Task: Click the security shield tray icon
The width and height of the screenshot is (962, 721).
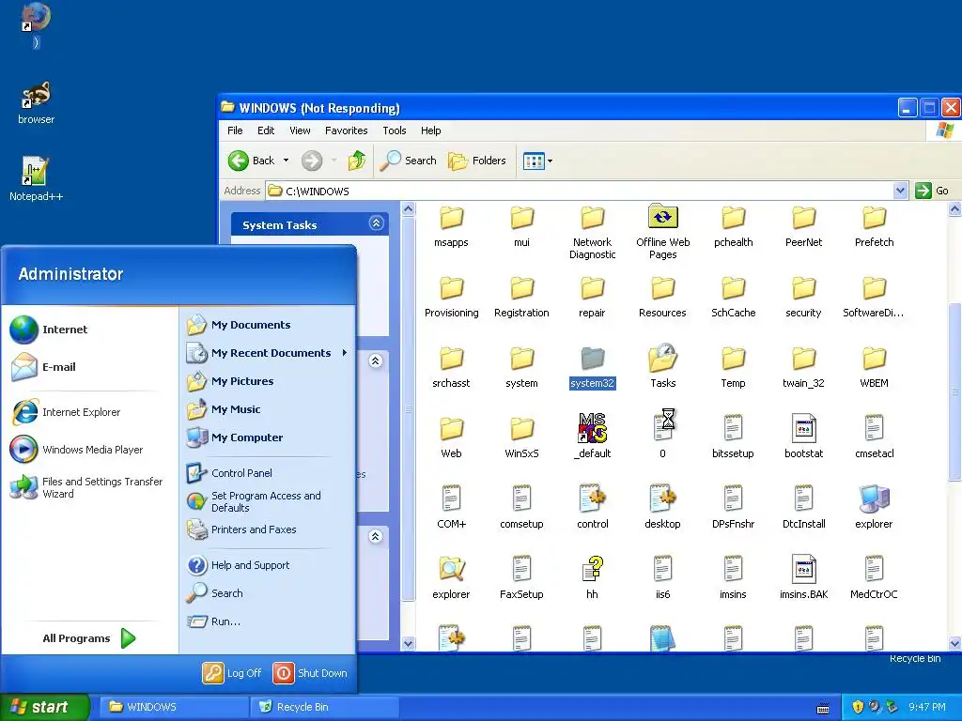Action: pyautogui.click(x=858, y=707)
